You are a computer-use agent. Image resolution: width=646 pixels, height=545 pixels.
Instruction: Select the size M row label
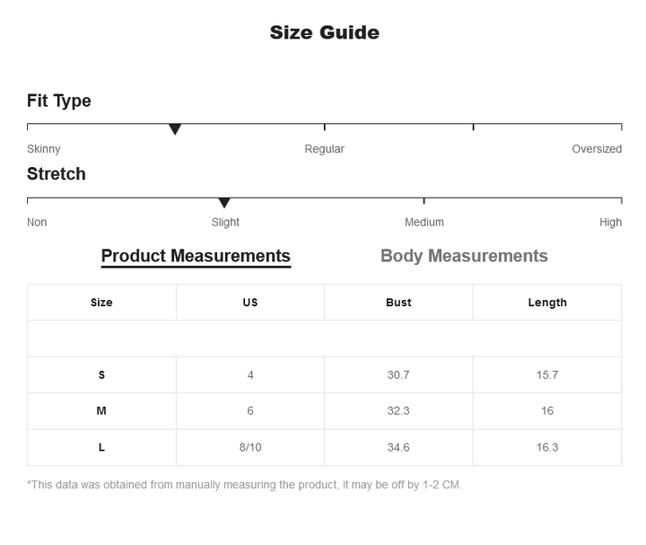tap(101, 411)
